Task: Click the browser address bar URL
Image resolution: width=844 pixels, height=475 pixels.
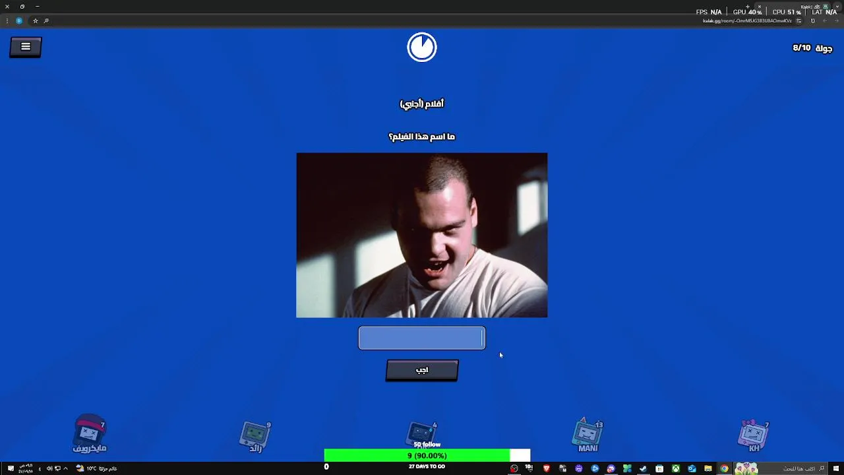Action: [747, 20]
